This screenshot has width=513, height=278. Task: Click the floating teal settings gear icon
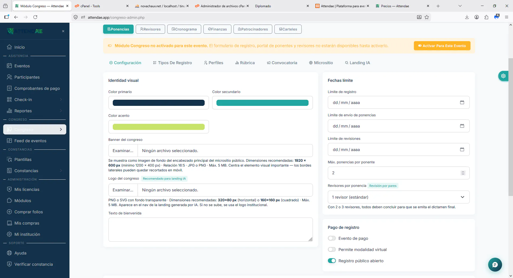(x=503, y=76)
